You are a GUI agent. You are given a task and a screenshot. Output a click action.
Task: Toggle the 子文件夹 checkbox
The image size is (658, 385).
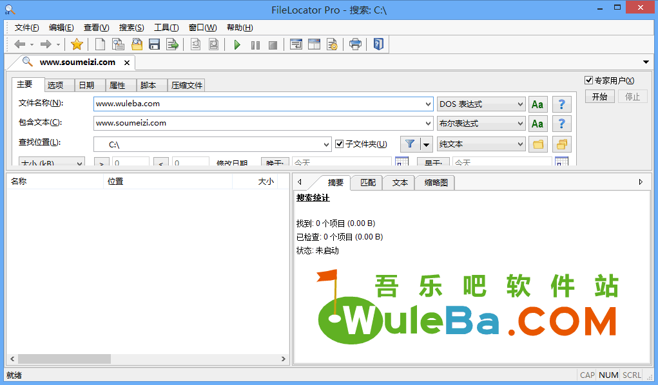click(x=340, y=144)
